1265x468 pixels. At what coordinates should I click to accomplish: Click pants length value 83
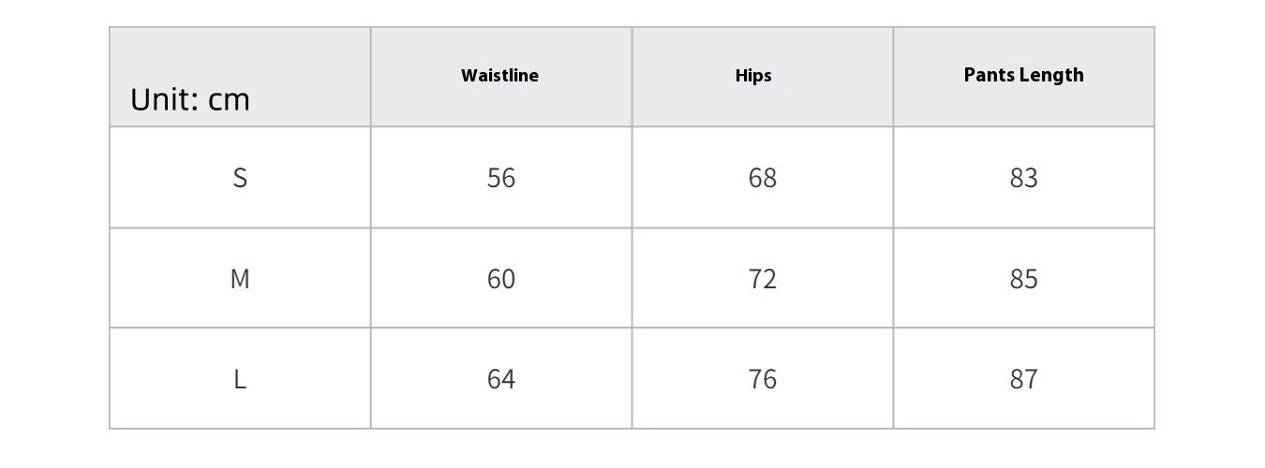pyautogui.click(x=1023, y=178)
